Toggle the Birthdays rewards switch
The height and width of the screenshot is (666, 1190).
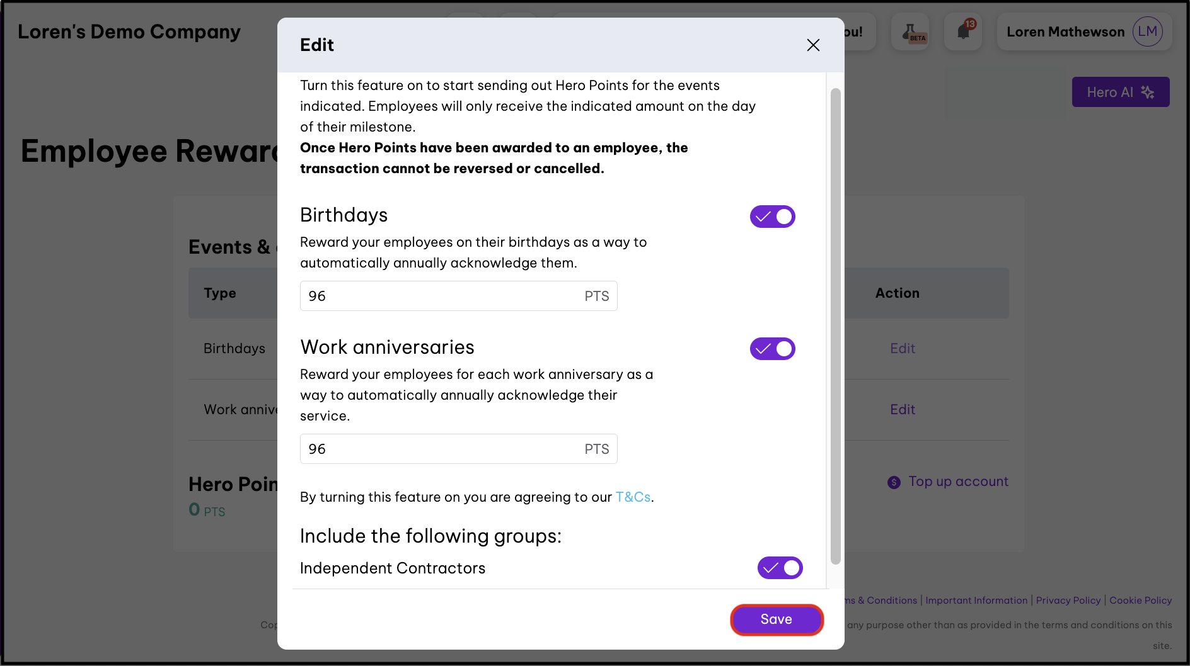[x=772, y=217]
